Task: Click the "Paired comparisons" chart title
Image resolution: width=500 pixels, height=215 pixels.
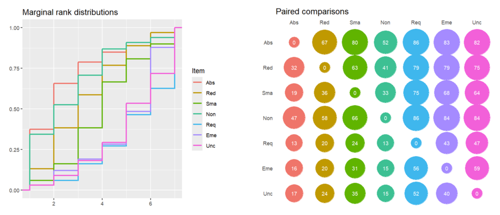Action: (x=312, y=11)
